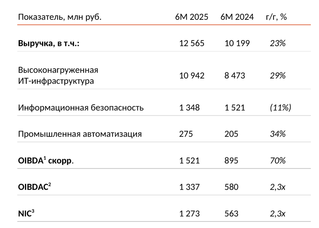Select the '6М 2025' column header
The image size is (319, 228).
[192, 17]
